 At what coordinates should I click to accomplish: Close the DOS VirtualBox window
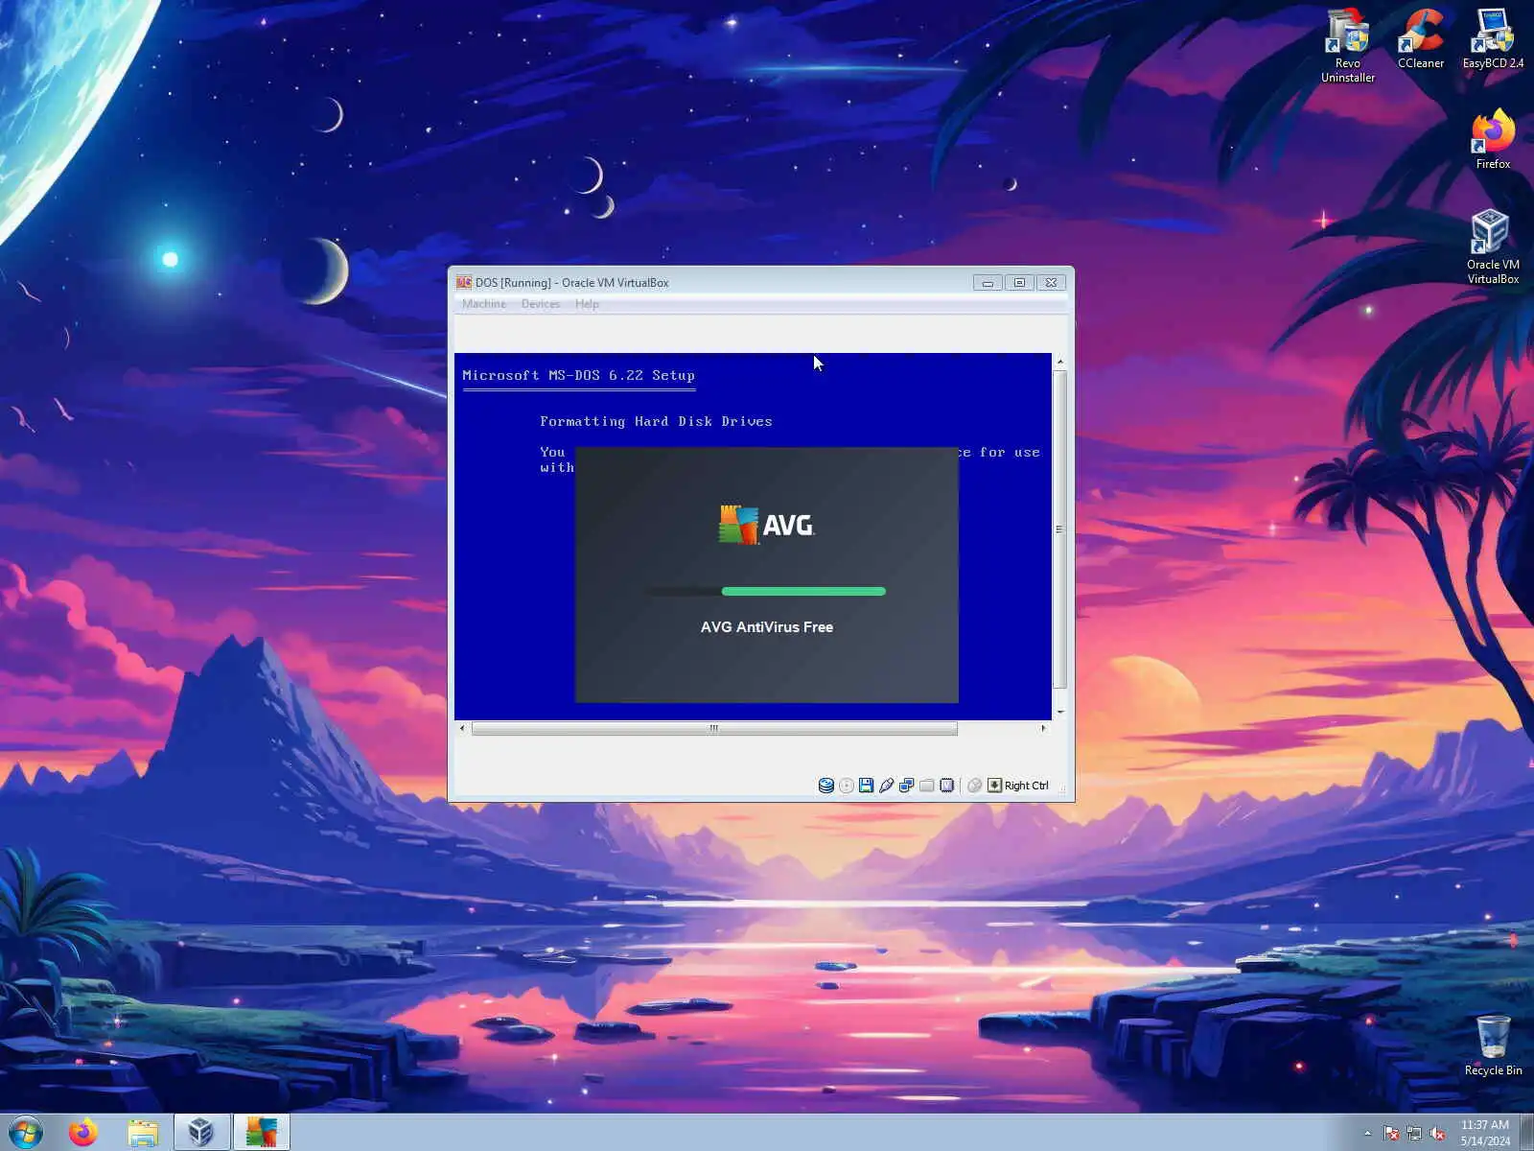tap(1051, 283)
